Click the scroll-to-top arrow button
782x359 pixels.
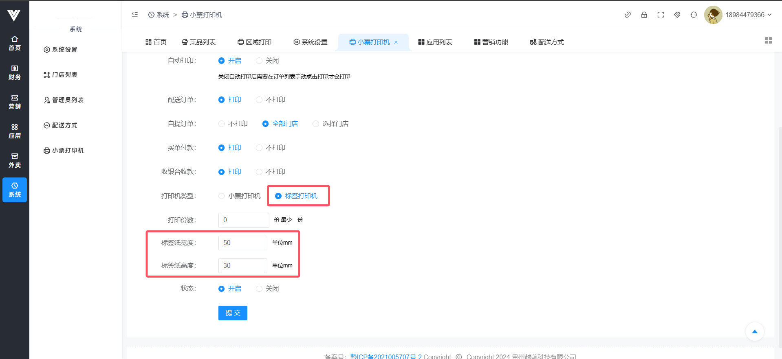click(x=754, y=332)
